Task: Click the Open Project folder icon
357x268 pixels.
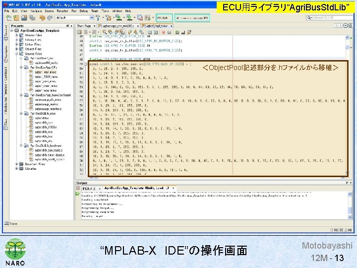Action: 24,17
